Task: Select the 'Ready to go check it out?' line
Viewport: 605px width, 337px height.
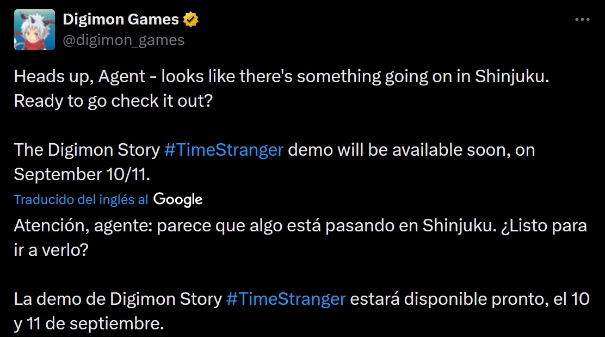Action: click(x=113, y=101)
